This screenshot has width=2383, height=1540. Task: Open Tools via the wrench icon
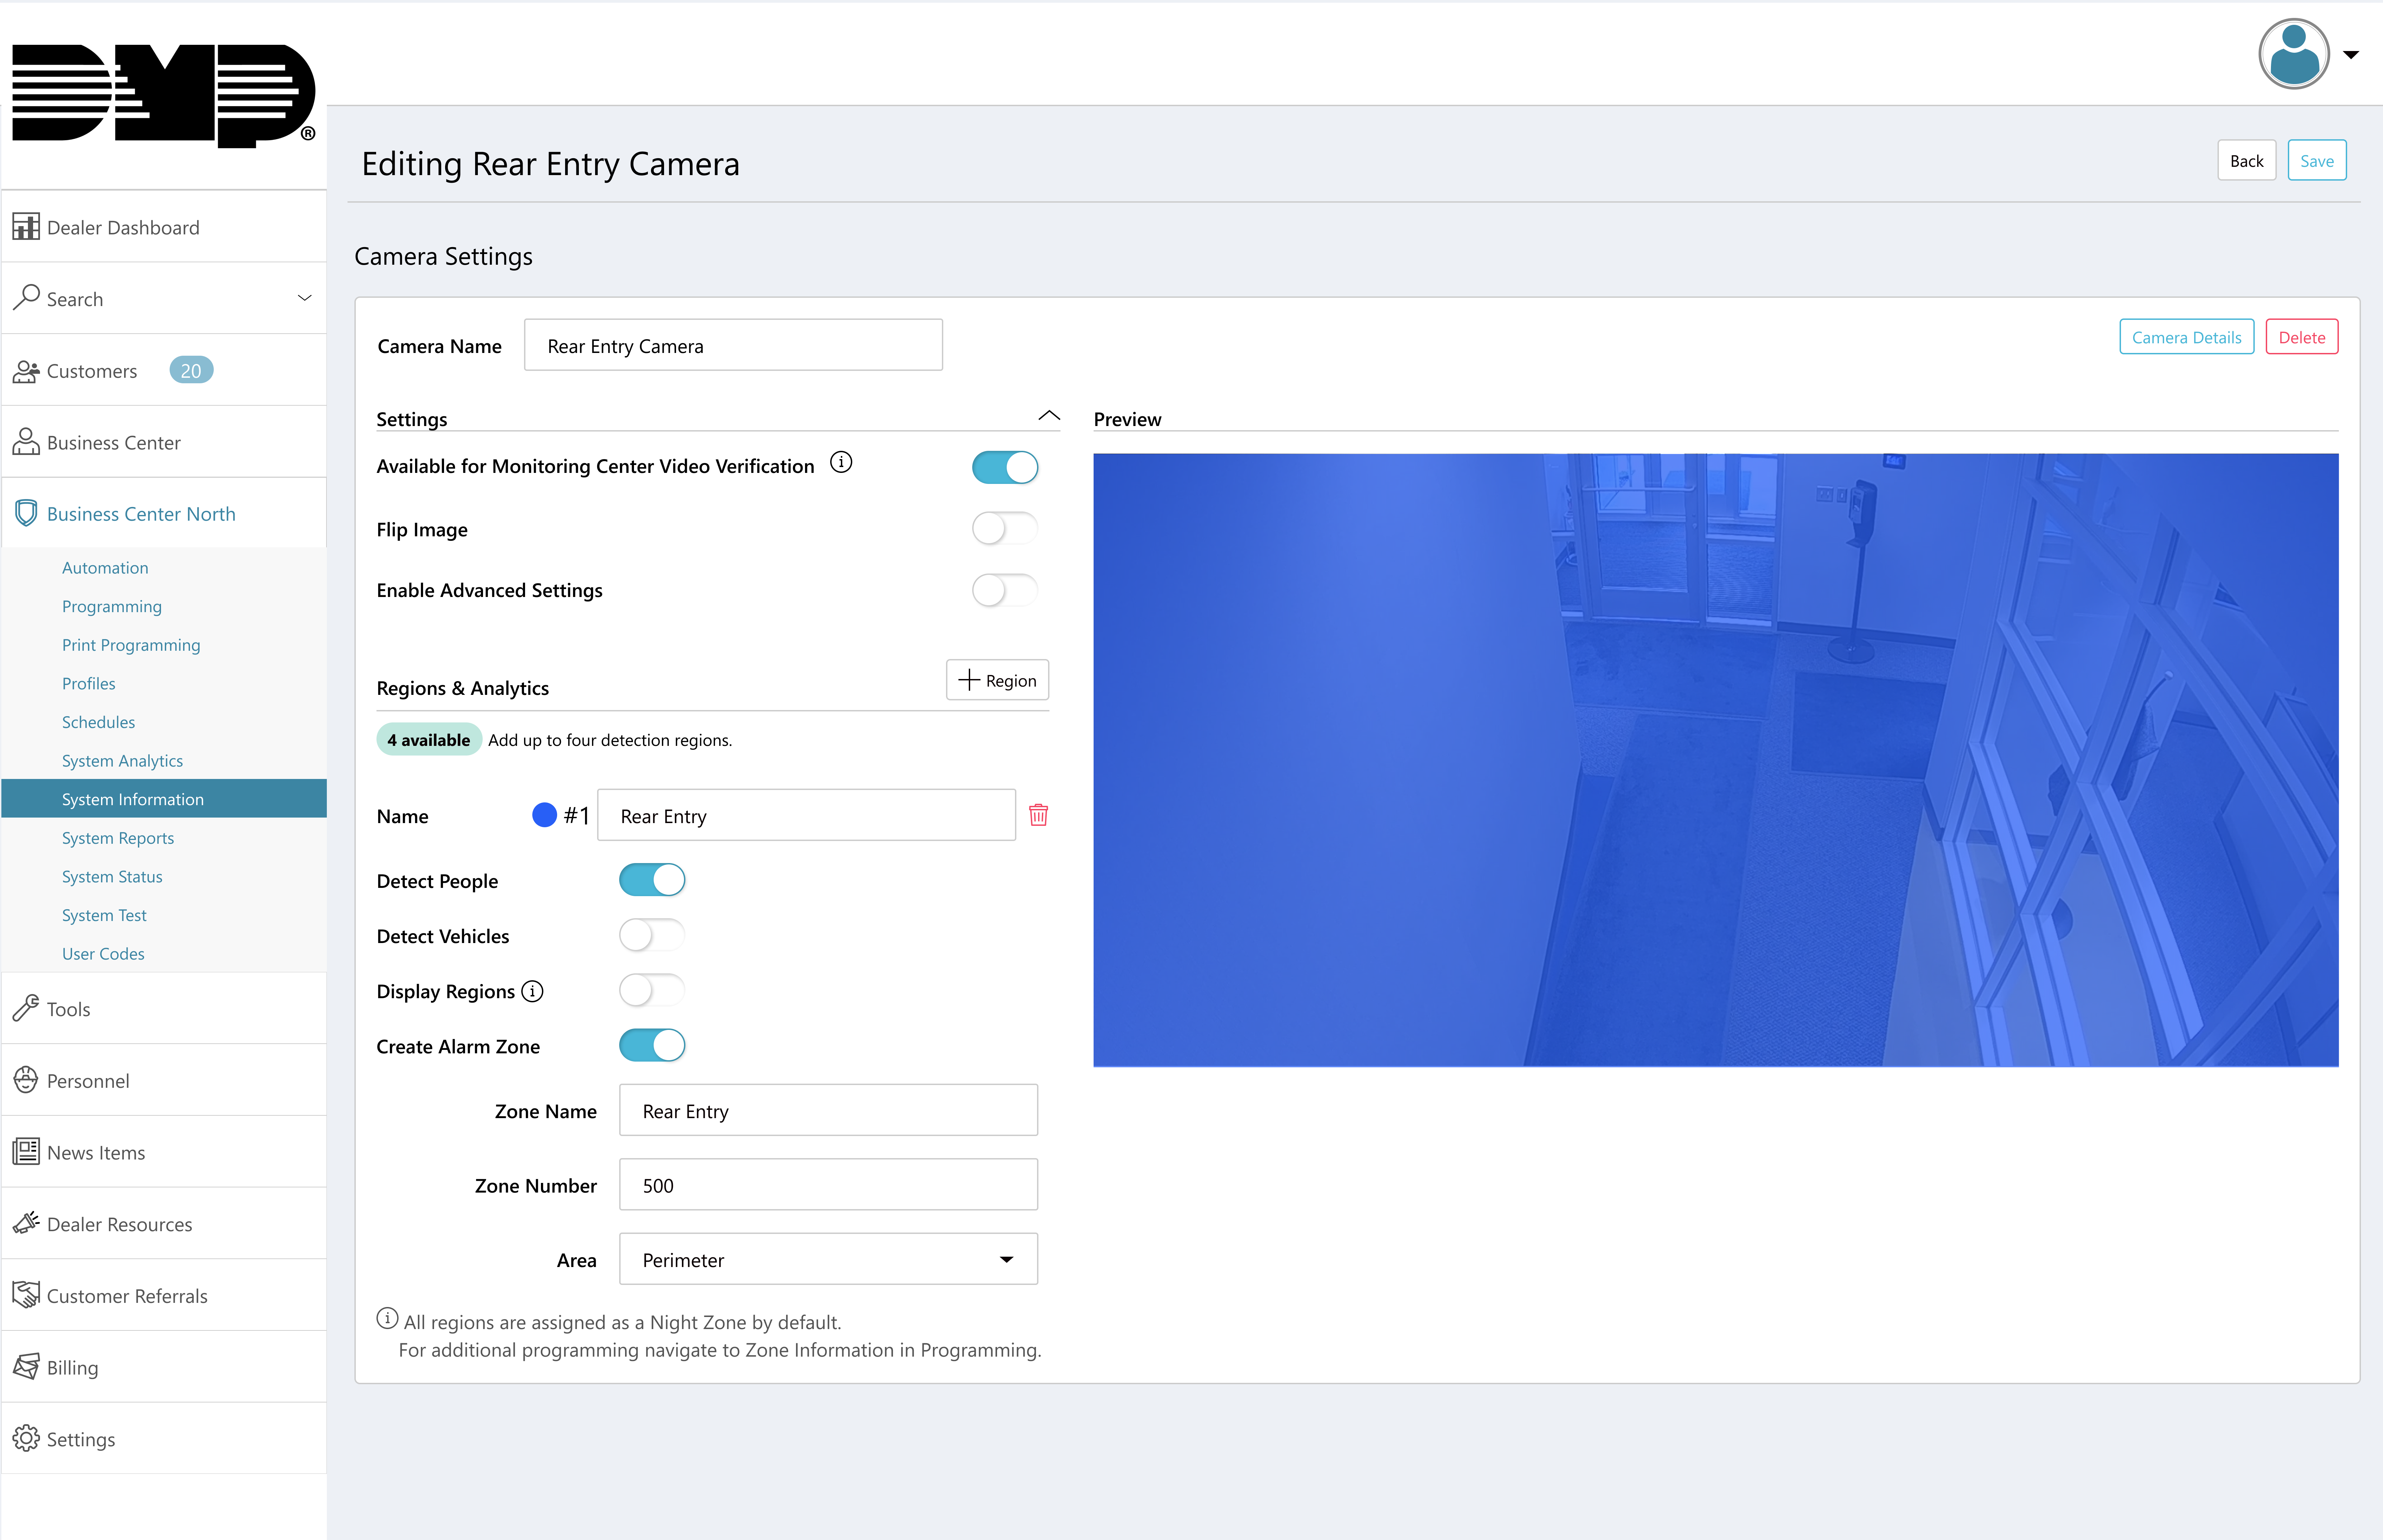pyautogui.click(x=26, y=1008)
